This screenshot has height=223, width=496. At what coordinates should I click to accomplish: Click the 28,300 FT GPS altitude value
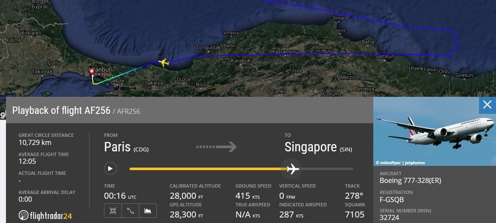pyautogui.click(x=186, y=214)
